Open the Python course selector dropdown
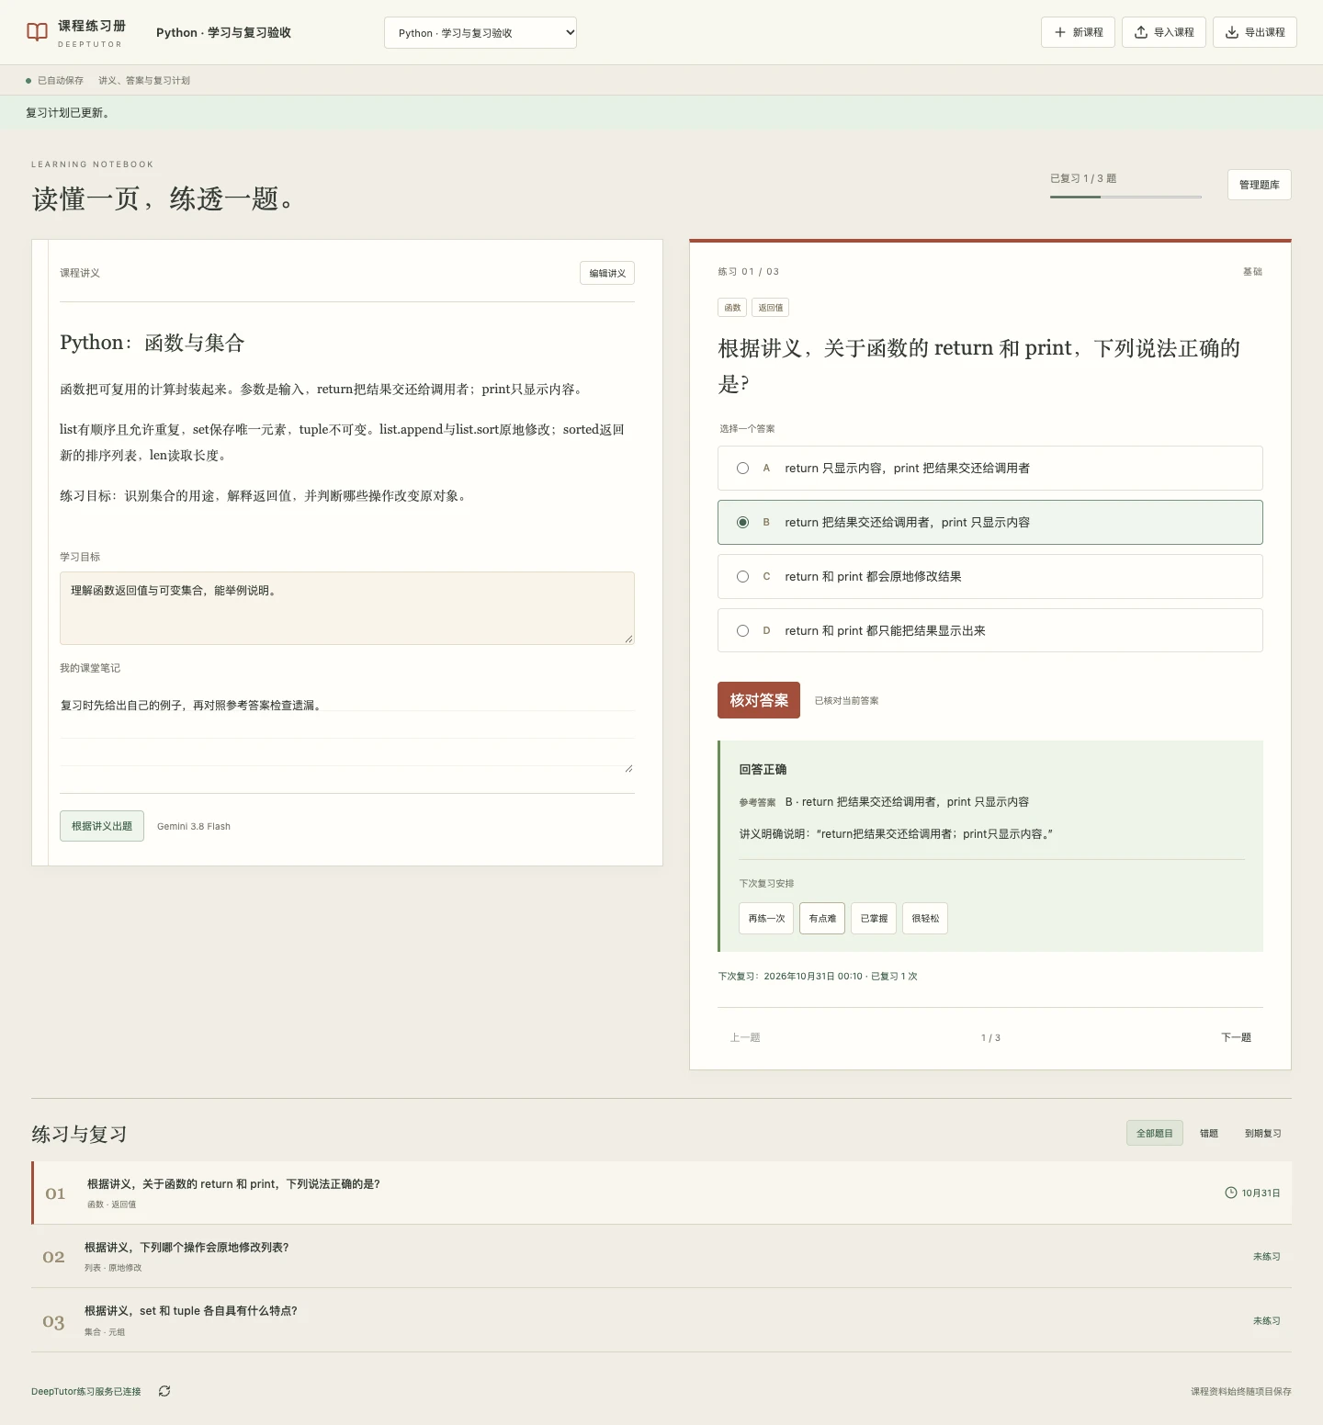1323x1425 pixels. click(x=481, y=32)
